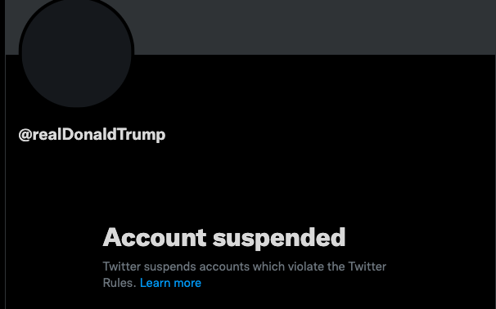This screenshot has height=309, width=496.
Task: Click the word Learn in the blue link
Action: point(155,283)
